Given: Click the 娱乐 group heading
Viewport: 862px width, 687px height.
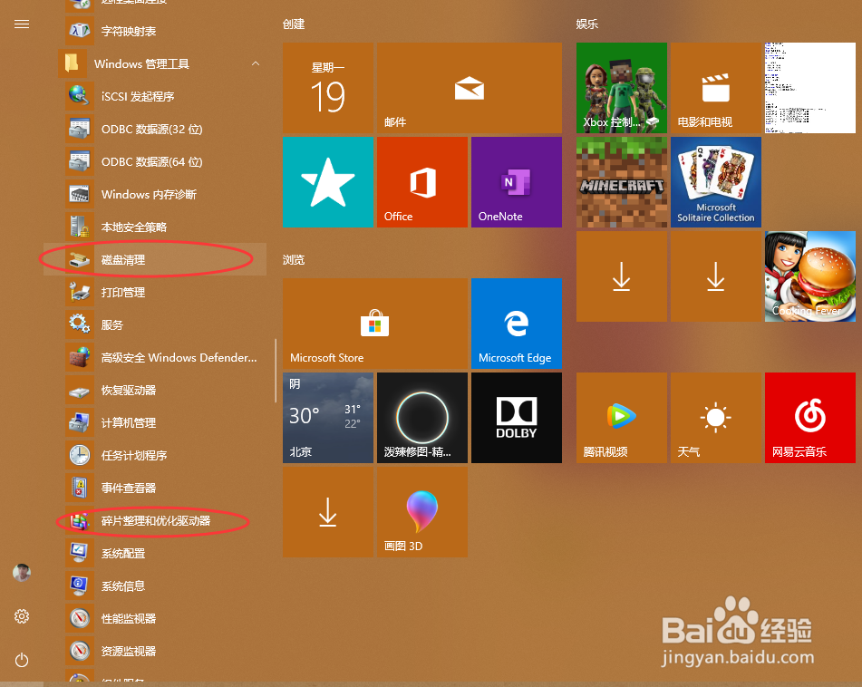Looking at the screenshot, I should point(587,24).
